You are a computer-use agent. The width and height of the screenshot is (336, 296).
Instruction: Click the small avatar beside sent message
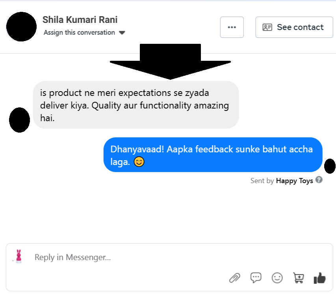point(329,166)
